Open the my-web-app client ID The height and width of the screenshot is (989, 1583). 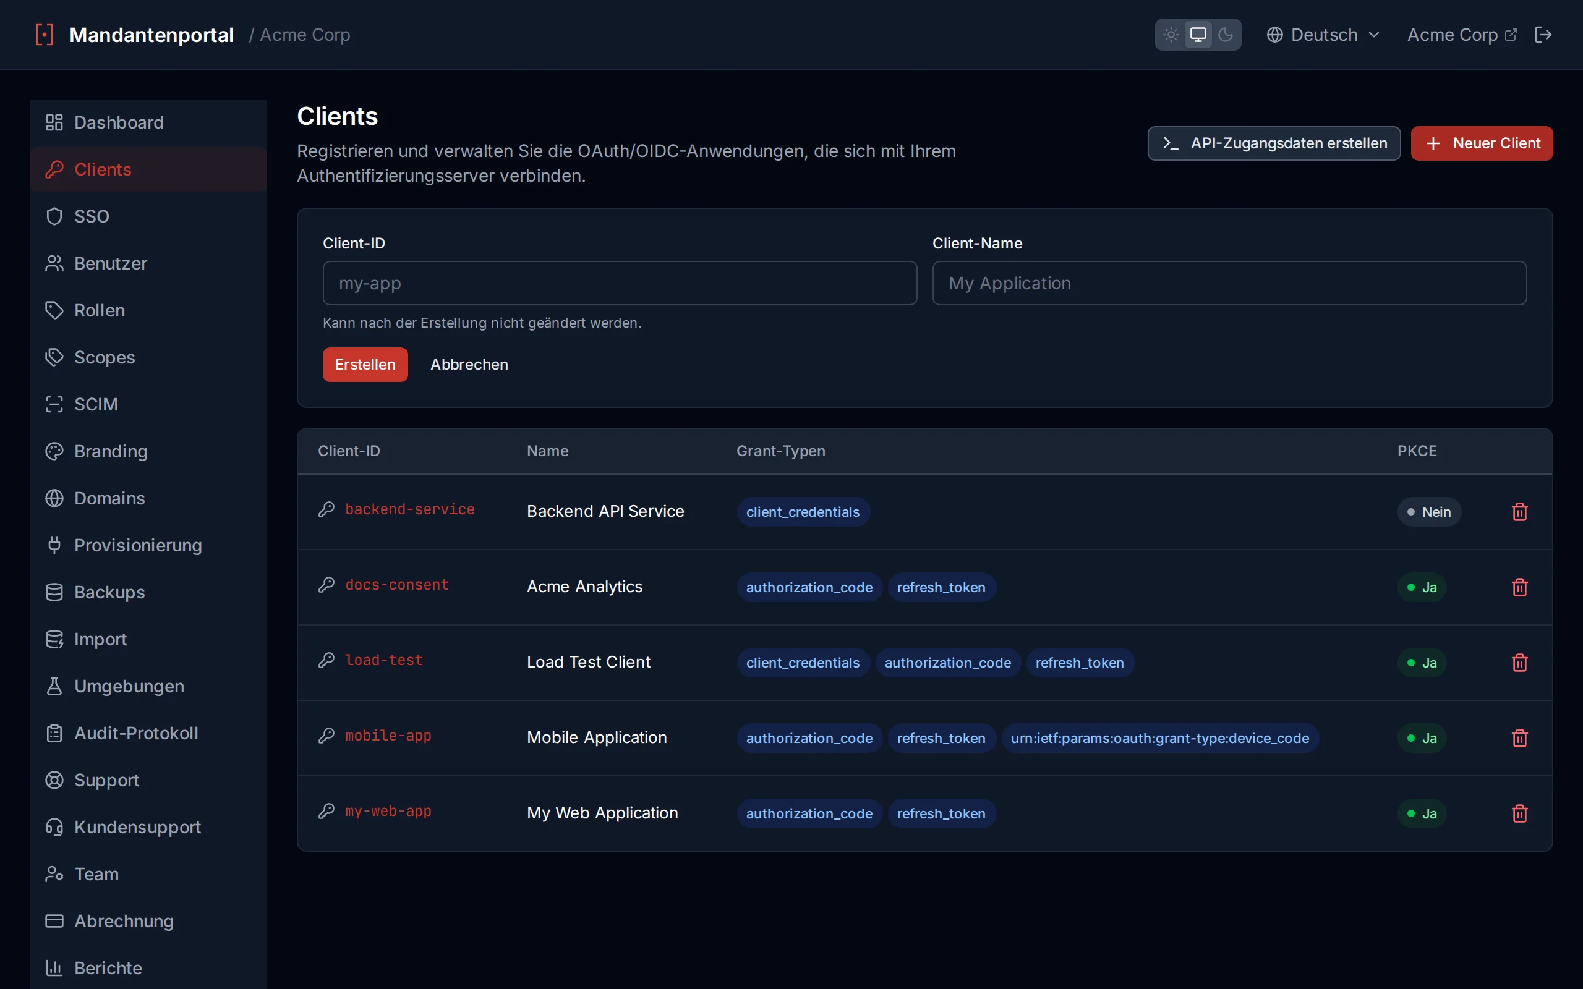tap(388, 811)
